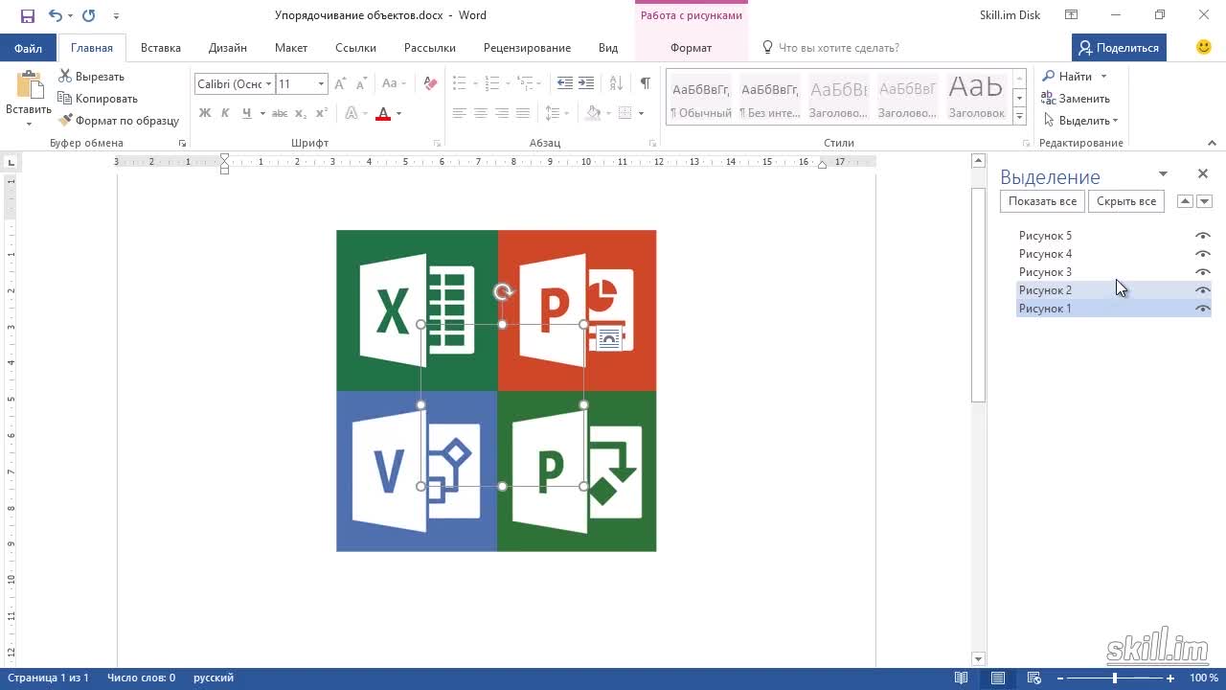This screenshot has height=690, width=1226.
Task: Select the Обычный style
Action: (x=701, y=99)
